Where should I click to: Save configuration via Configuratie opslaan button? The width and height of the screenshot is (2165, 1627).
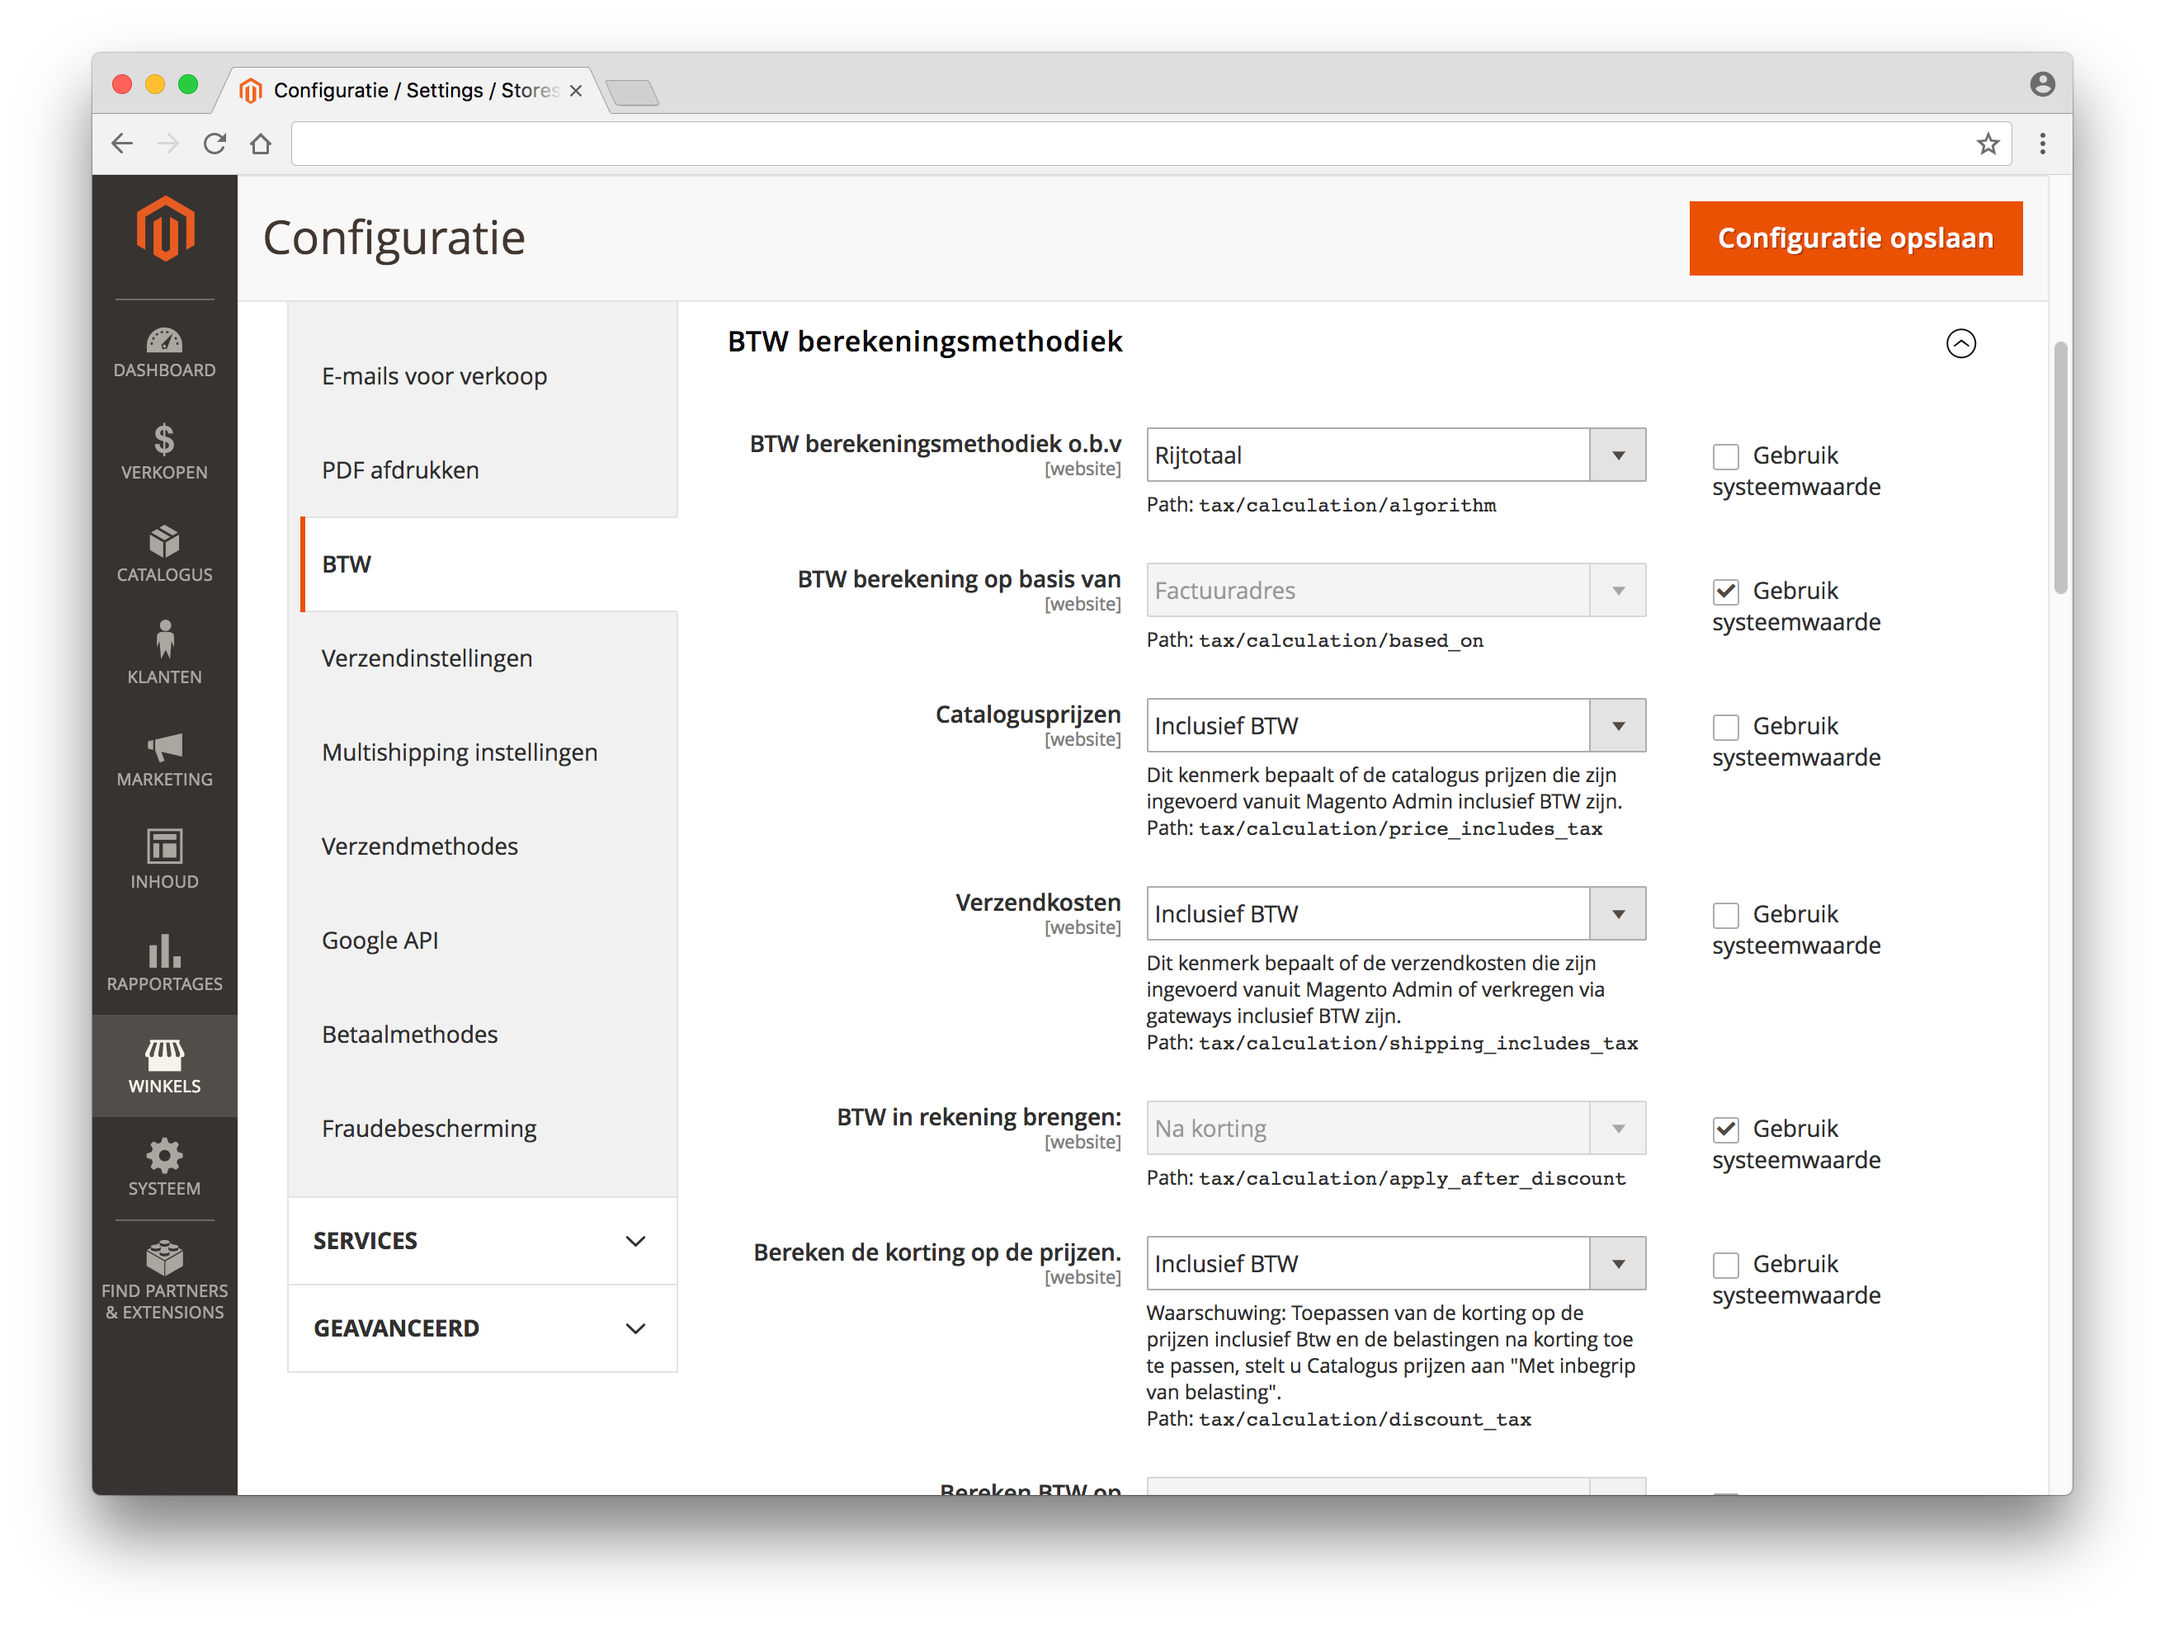[x=1856, y=236]
